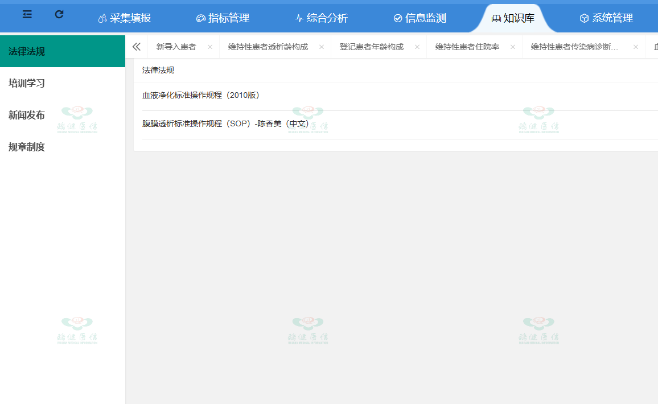
Task: Select the 知识库 top menu
Action: 513,18
